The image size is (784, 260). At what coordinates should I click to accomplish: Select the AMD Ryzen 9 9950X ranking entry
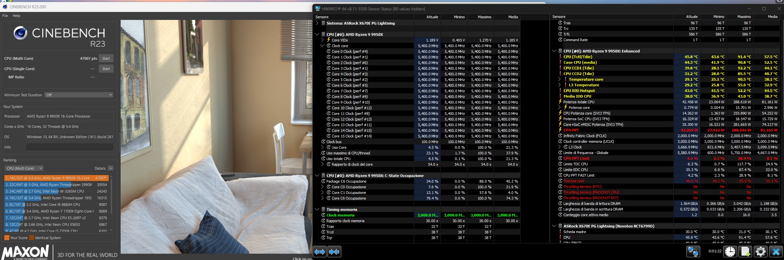coord(56,178)
